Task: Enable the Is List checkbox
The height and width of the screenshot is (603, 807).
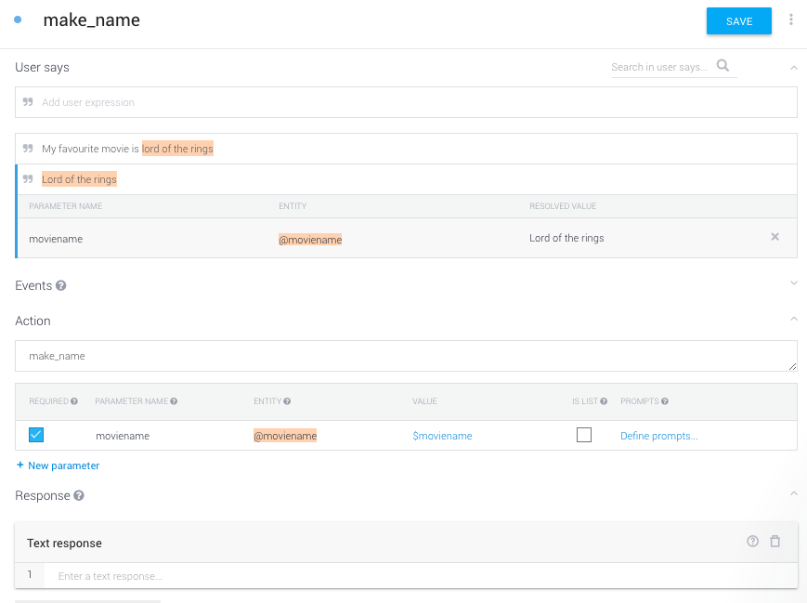Action: 584,435
